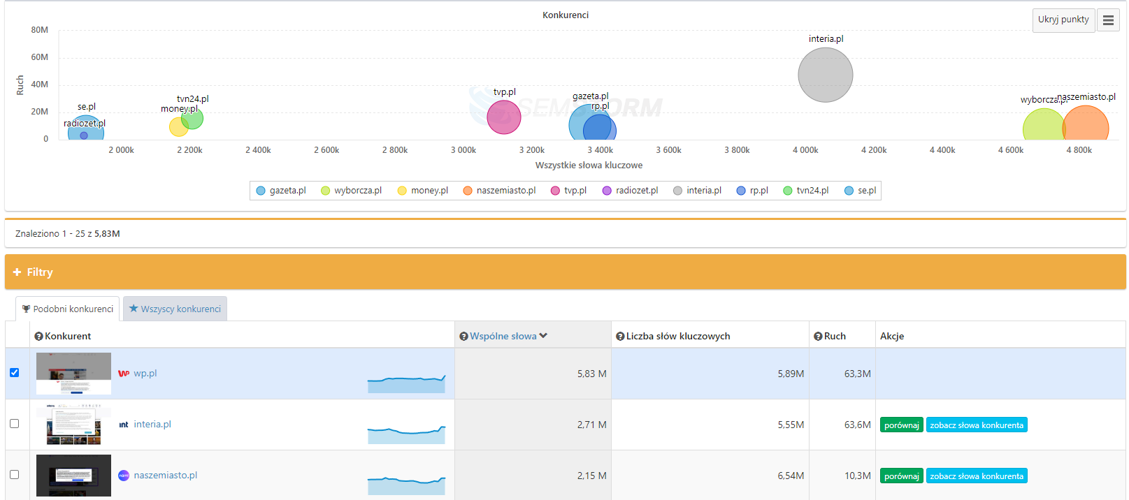Click the tvp.pl pink bubble in chart

pos(504,117)
